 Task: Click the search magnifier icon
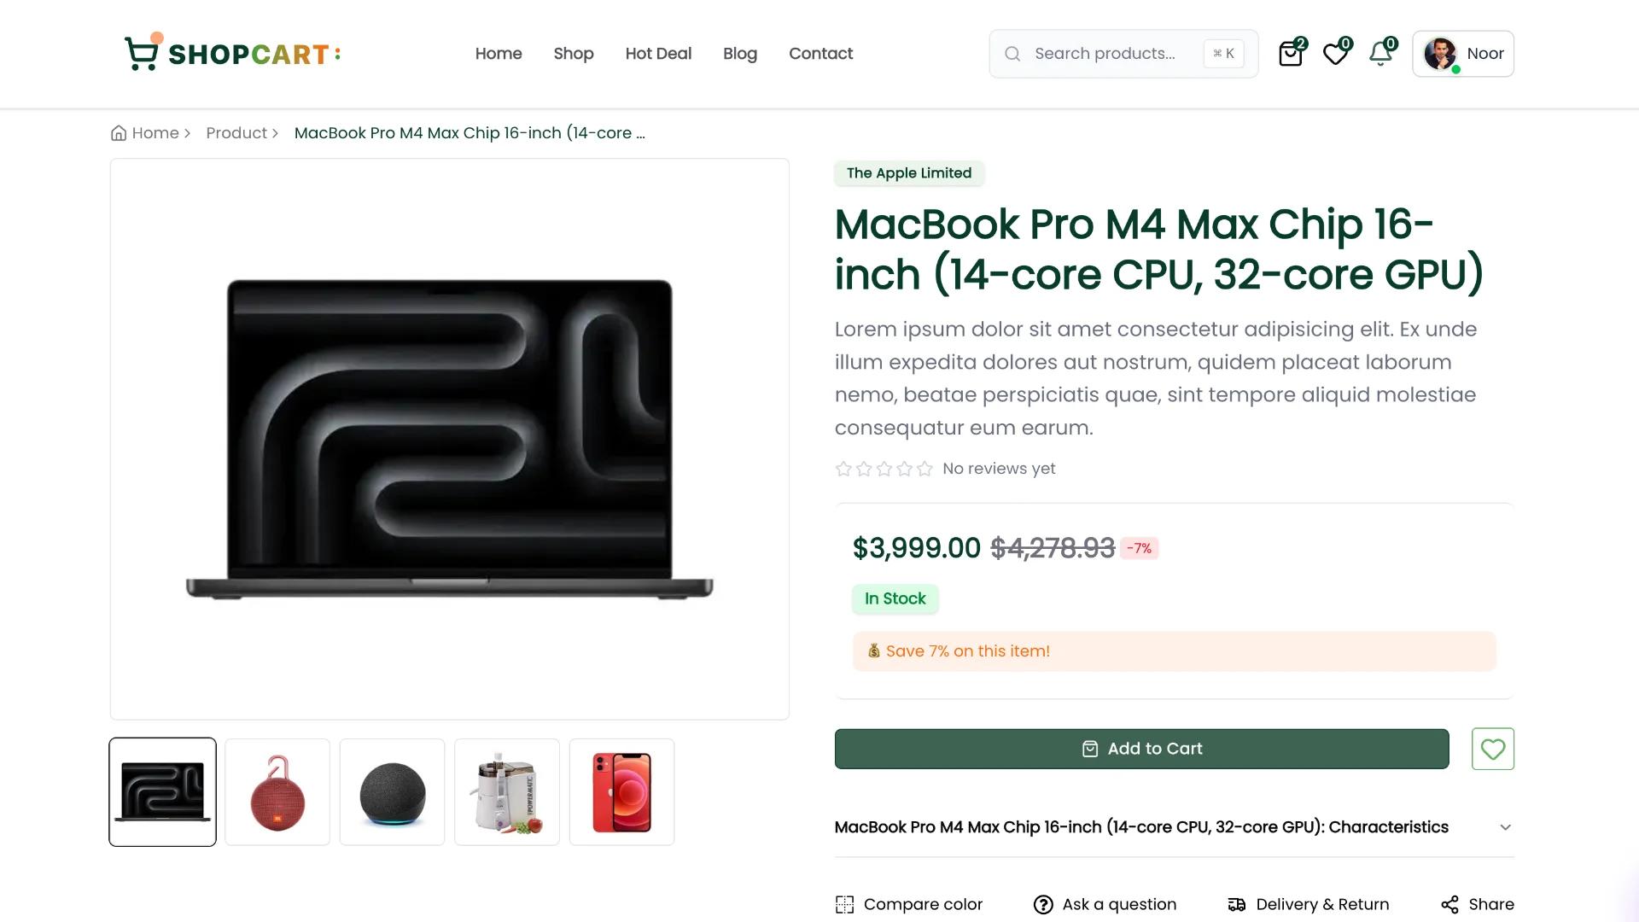(1012, 53)
